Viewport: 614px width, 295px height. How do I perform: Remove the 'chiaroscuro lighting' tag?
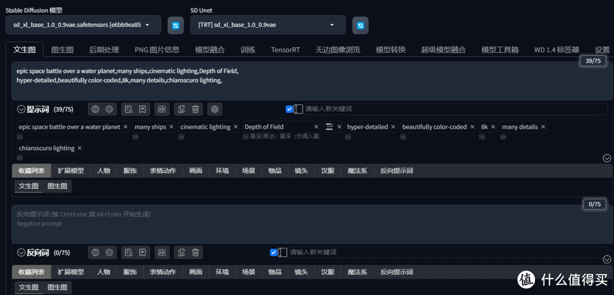point(80,148)
